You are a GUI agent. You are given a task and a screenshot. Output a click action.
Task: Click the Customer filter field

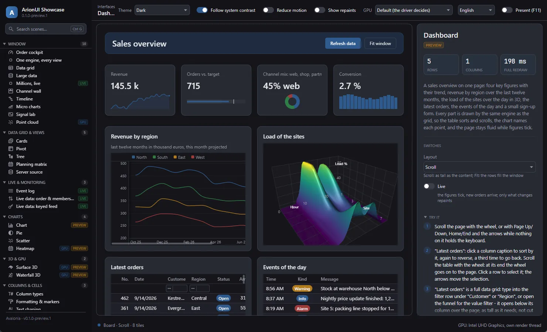click(x=177, y=288)
